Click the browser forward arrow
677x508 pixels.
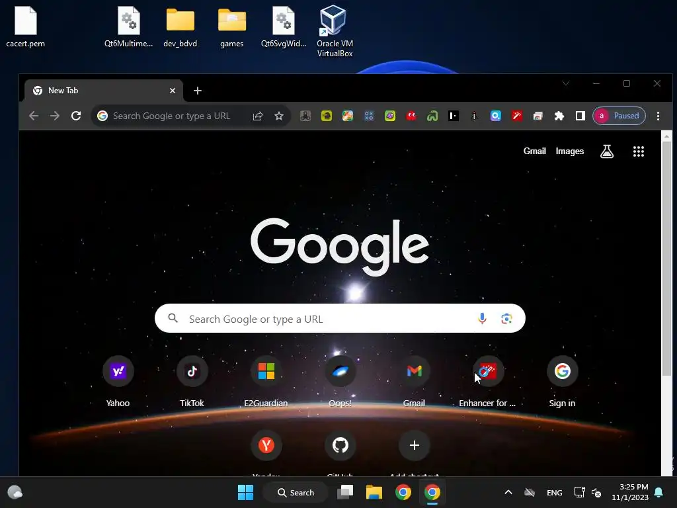coord(54,116)
